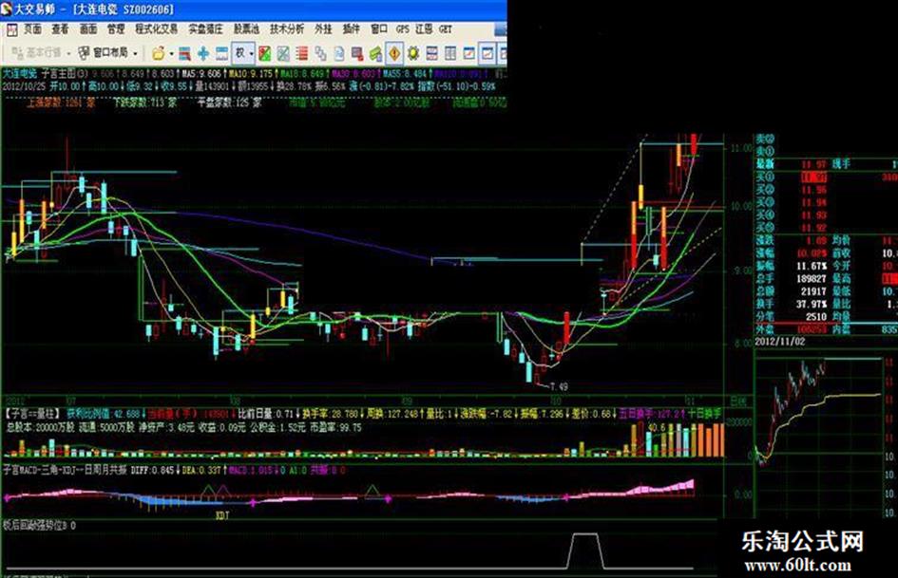This screenshot has width=898, height=578.
Task: Click the 大连电瓷 stock name label
Action: tap(20, 74)
